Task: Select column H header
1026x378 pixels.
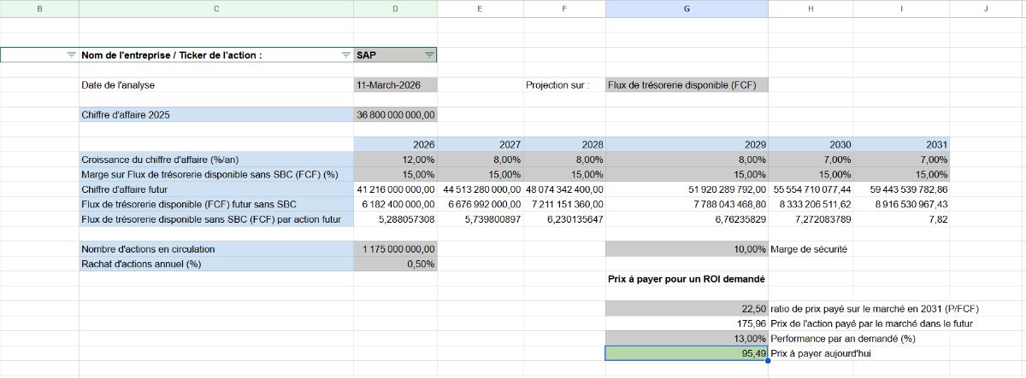Action: [811, 9]
